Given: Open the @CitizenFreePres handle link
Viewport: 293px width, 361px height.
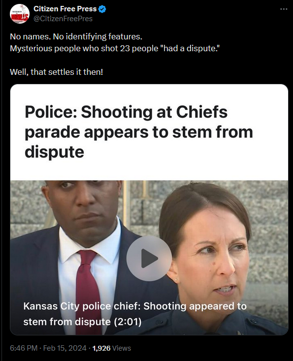Looking at the screenshot, I should (x=63, y=18).
